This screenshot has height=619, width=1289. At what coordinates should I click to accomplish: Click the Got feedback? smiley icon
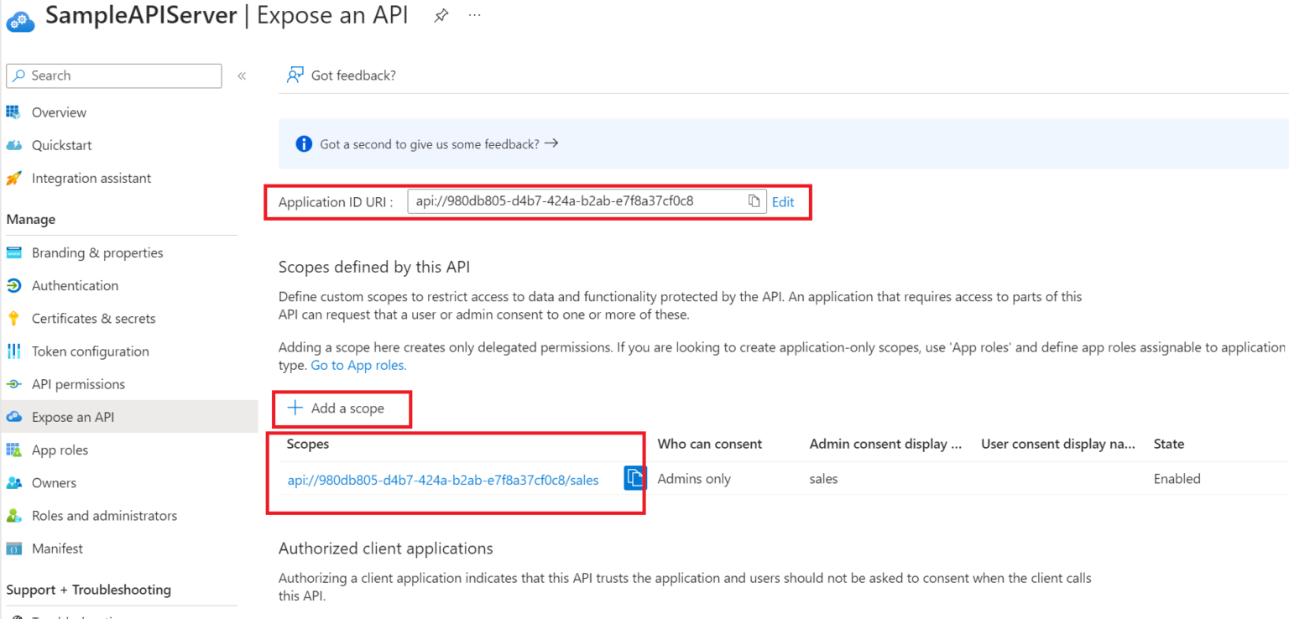tap(295, 75)
